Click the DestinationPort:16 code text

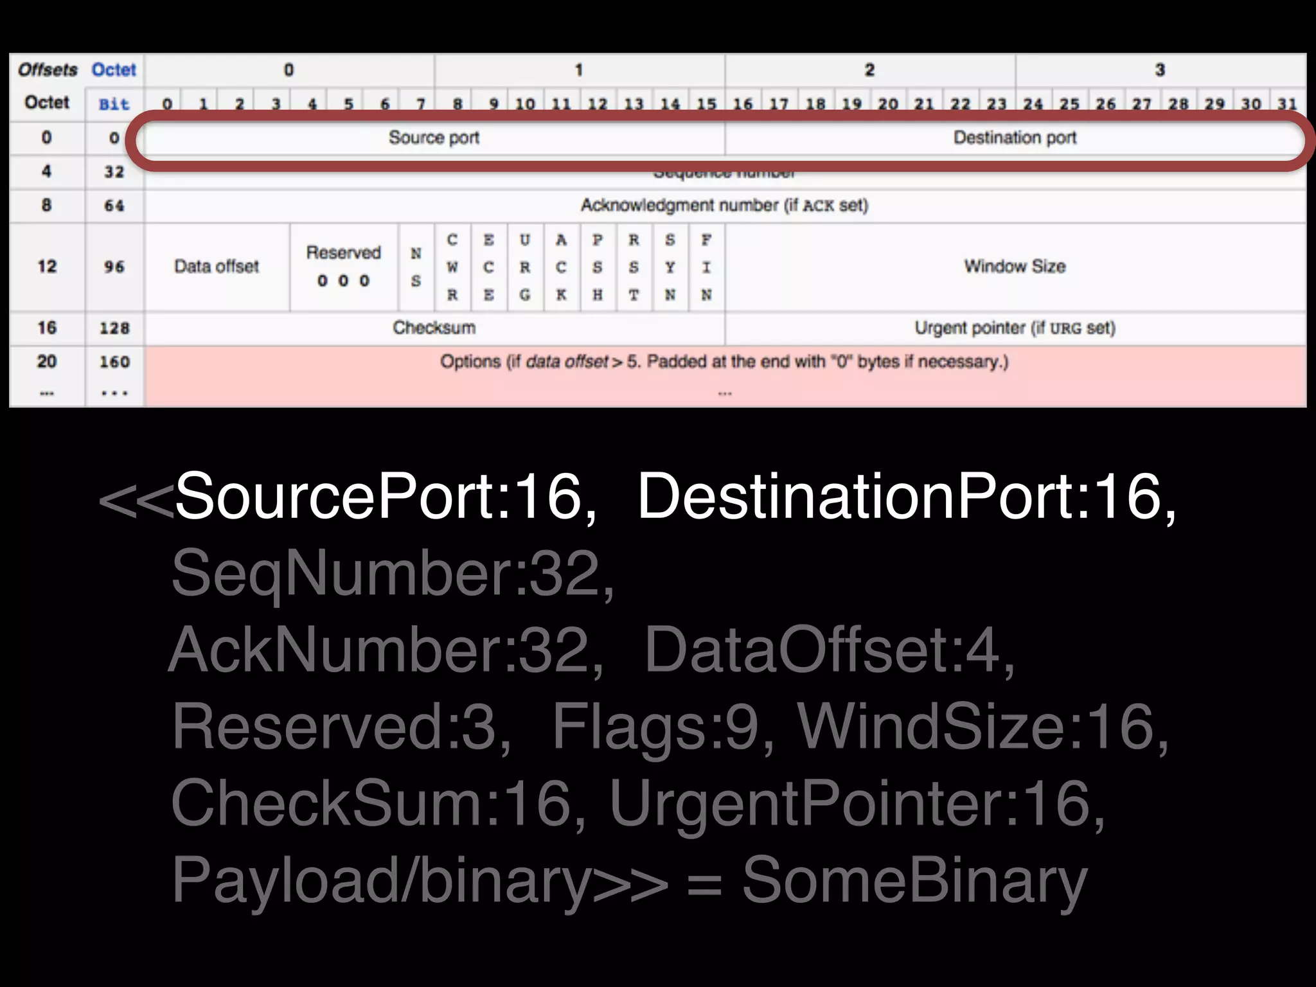click(x=900, y=496)
